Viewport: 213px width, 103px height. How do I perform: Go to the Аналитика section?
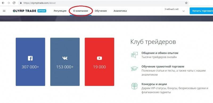tap(120, 11)
